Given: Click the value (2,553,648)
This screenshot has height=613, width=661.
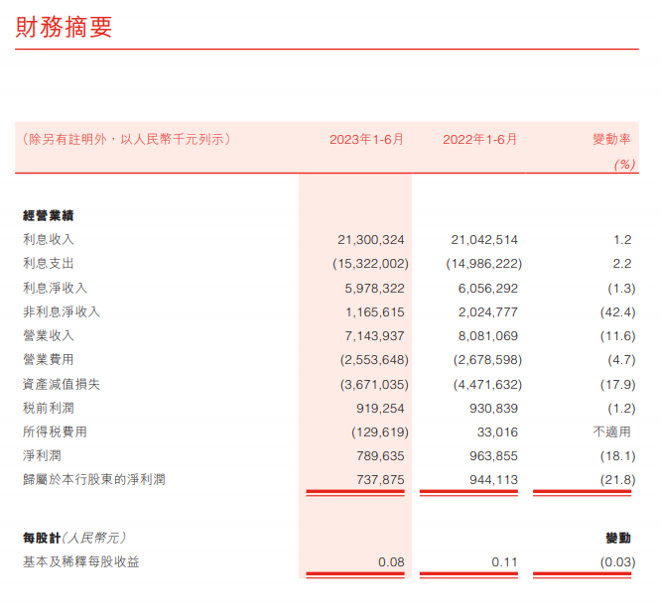Looking at the screenshot, I should coord(374,360).
